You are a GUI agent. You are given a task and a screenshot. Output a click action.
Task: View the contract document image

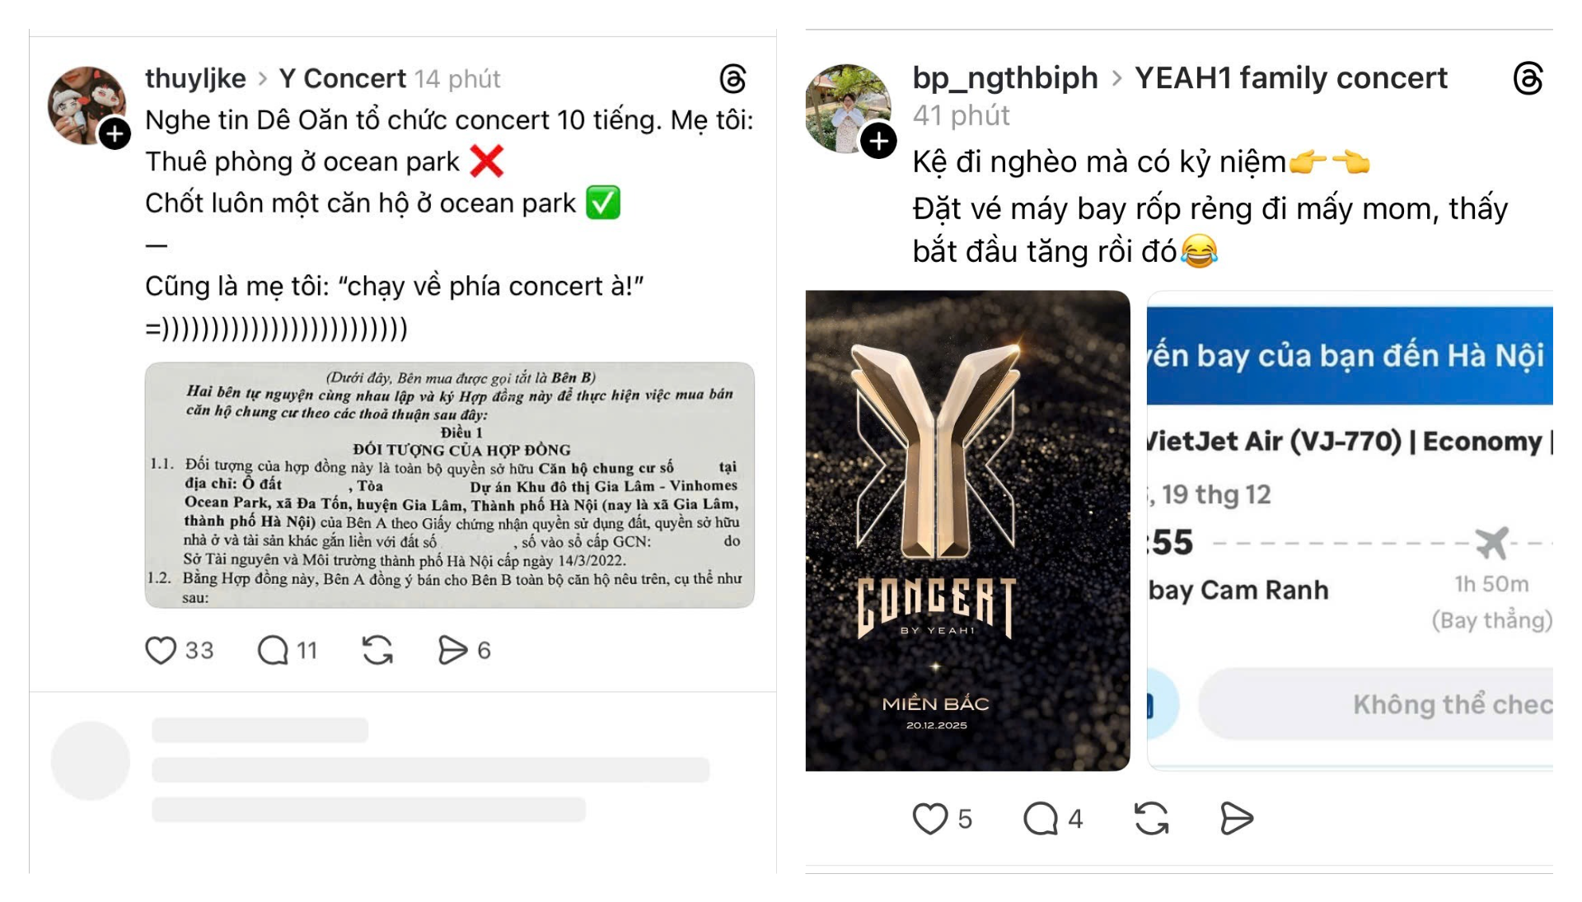tap(450, 485)
